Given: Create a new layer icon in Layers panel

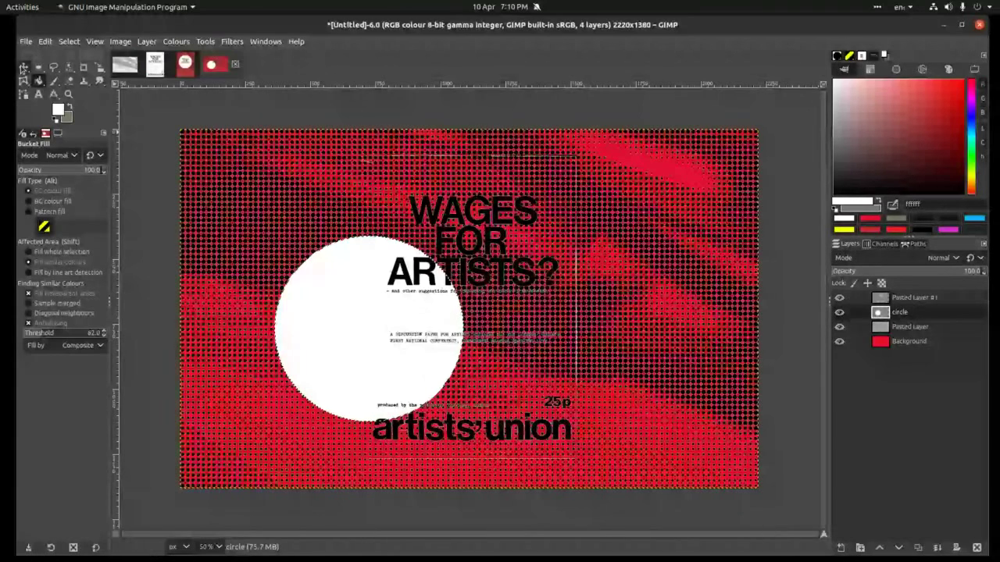Looking at the screenshot, I should click(x=841, y=547).
